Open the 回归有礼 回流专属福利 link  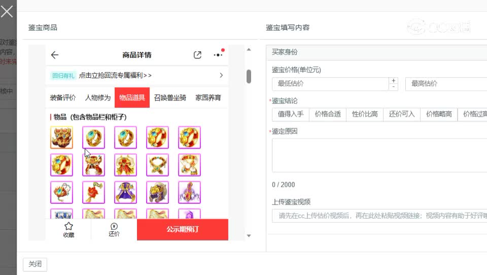tap(115, 75)
